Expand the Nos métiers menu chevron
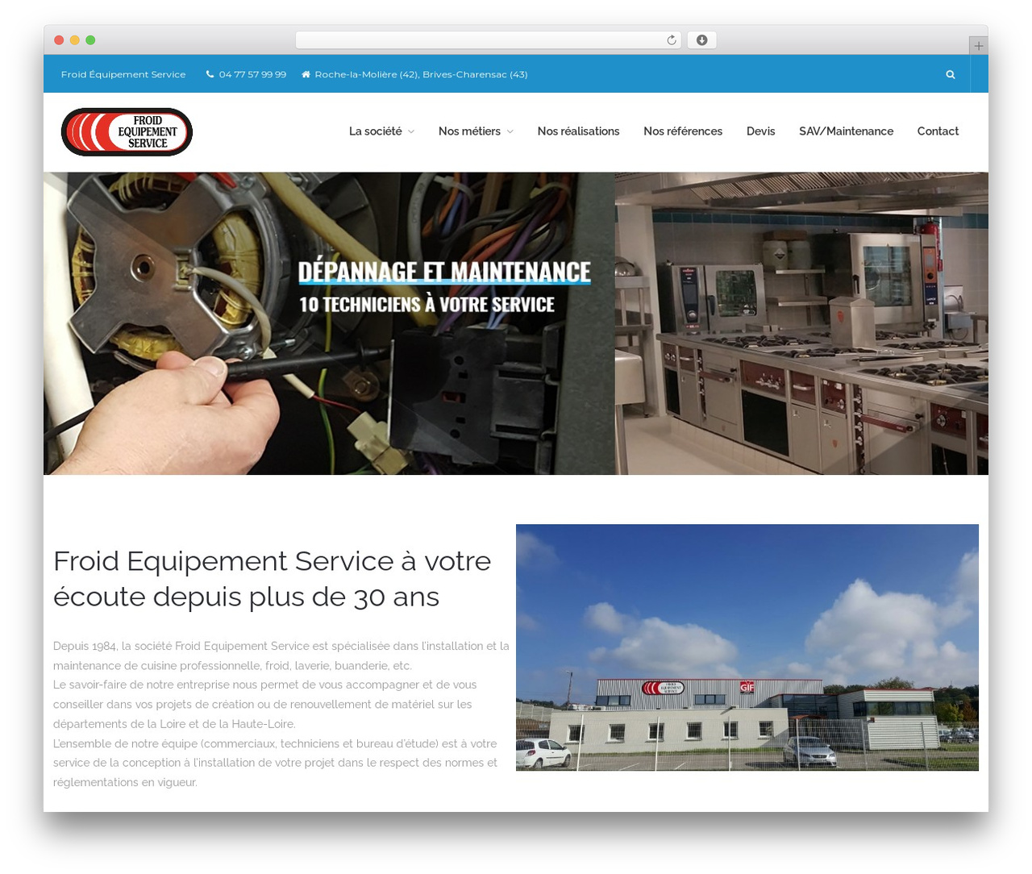The height and width of the screenshot is (874, 1032). [510, 131]
